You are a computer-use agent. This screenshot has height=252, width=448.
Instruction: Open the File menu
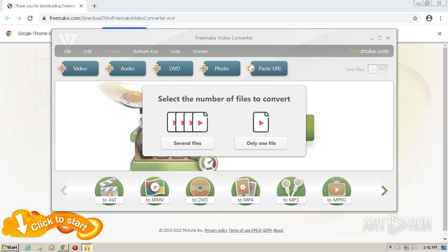click(x=68, y=51)
